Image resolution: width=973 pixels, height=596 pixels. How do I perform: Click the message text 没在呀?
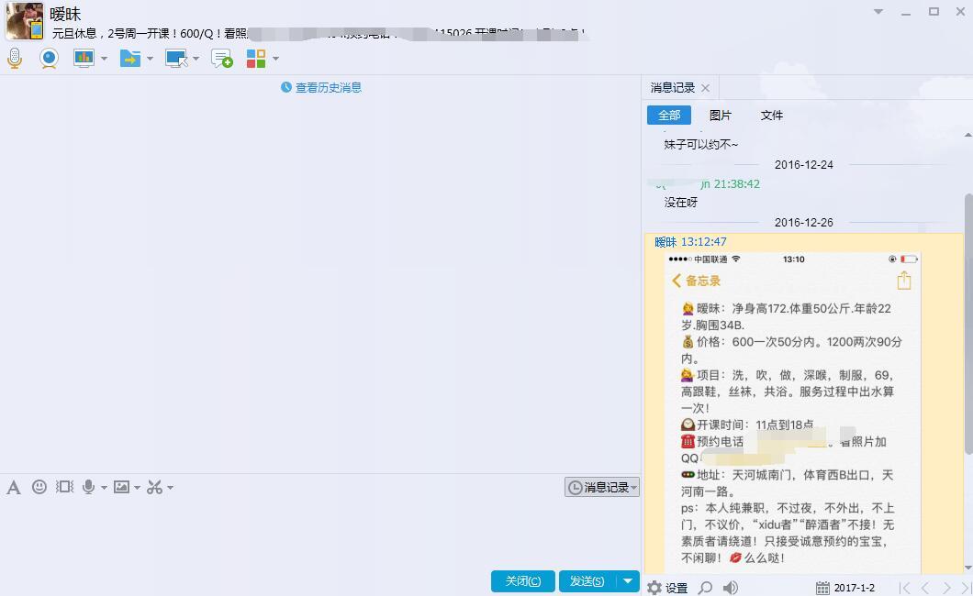[681, 203]
